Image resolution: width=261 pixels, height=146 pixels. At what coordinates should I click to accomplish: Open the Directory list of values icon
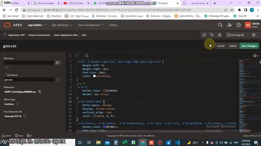(x=58, y=62)
